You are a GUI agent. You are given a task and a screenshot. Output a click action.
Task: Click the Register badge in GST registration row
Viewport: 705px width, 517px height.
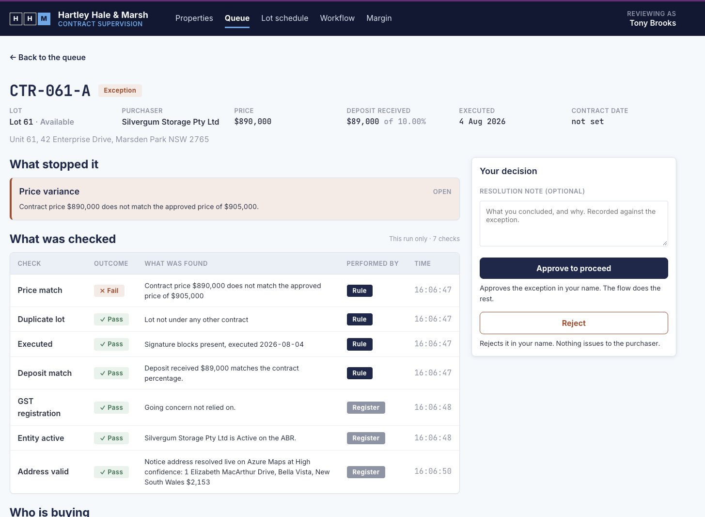pos(366,407)
